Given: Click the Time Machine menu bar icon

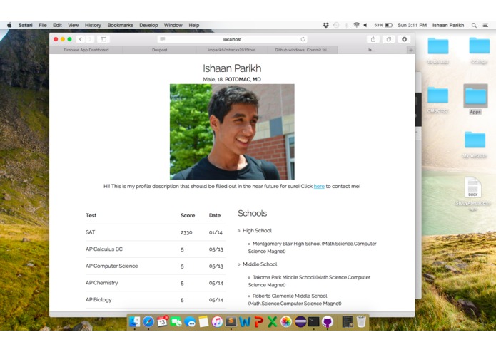Looking at the screenshot, I should click(336, 25).
